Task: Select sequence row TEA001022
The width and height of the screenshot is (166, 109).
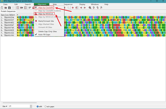Action: click(8, 33)
